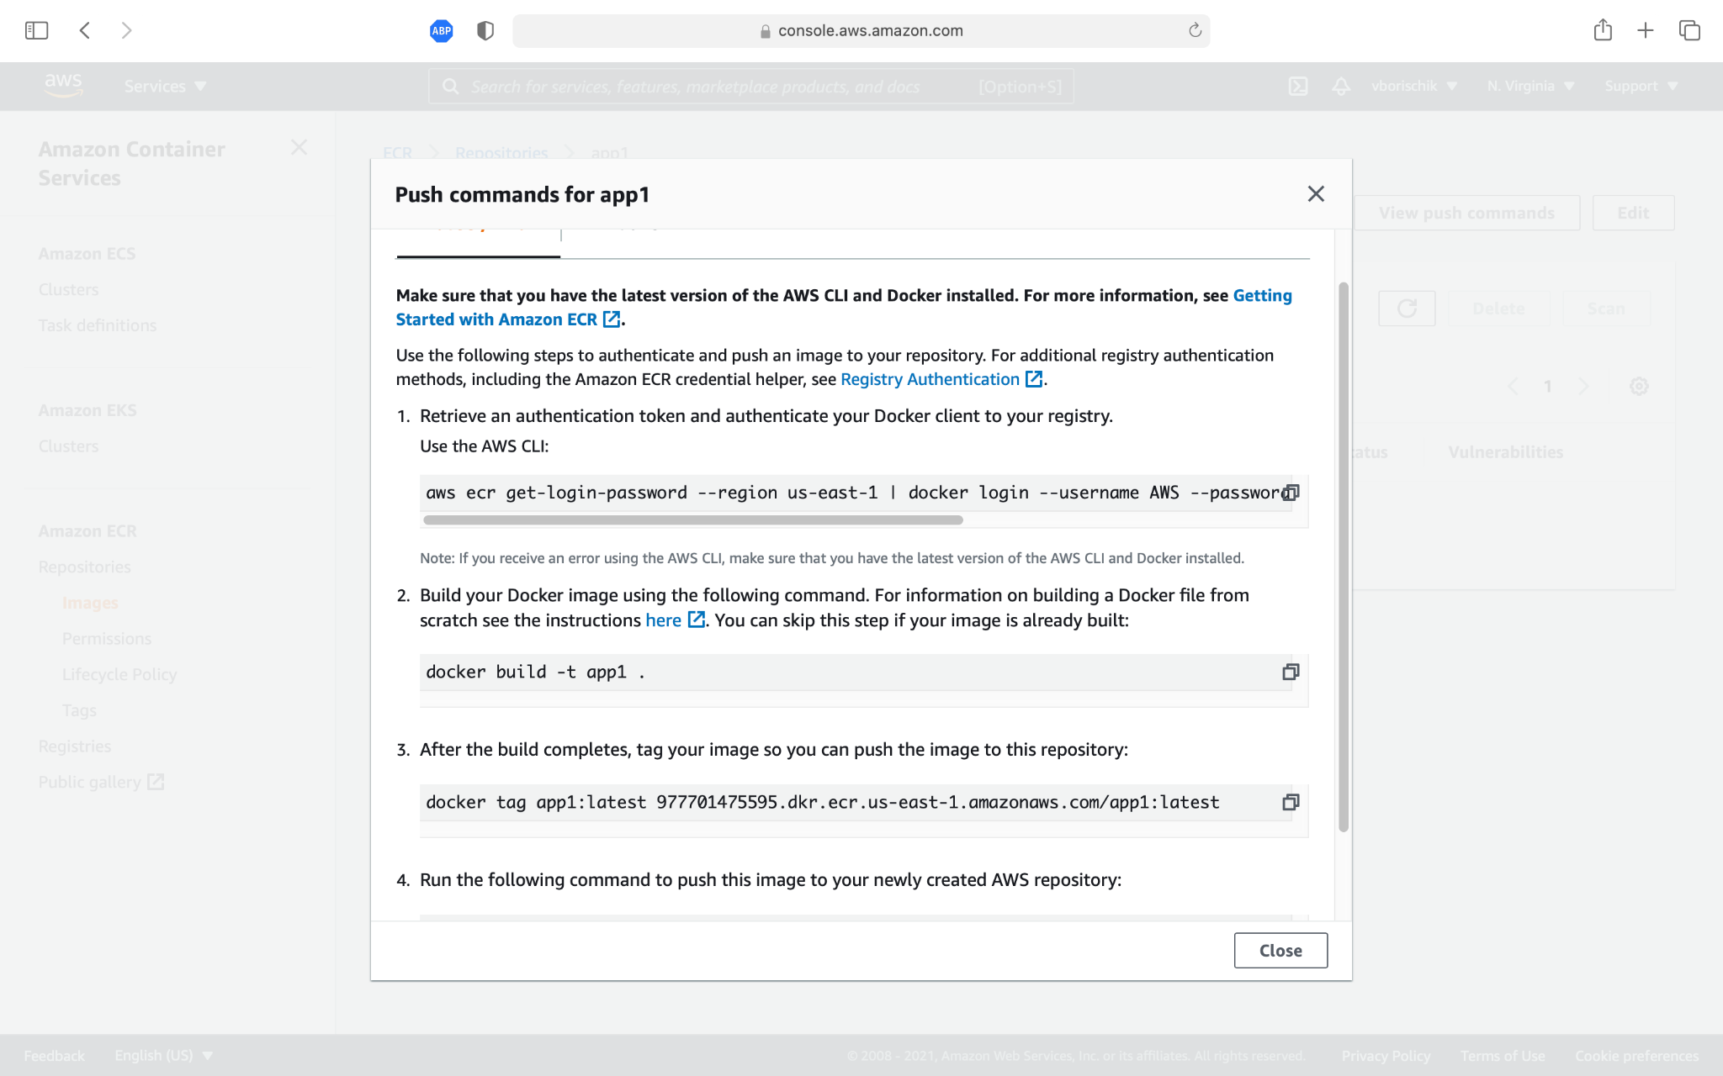Copy the aws ecr get-login-password command
1723x1076 pixels.
pos(1291,493)
